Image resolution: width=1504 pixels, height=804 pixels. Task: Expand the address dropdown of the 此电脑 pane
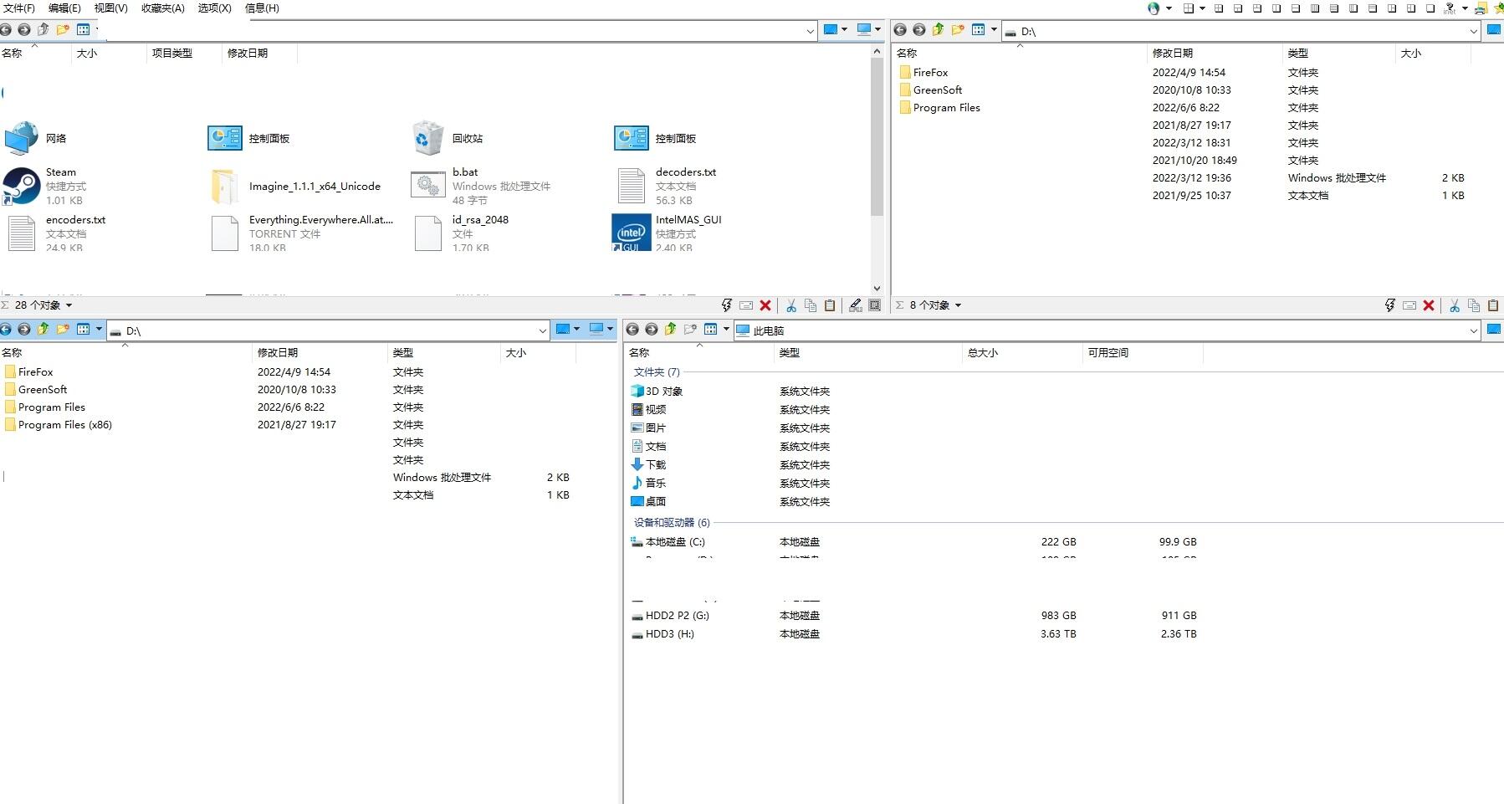pyautogui.click(x=1473, y=330)
